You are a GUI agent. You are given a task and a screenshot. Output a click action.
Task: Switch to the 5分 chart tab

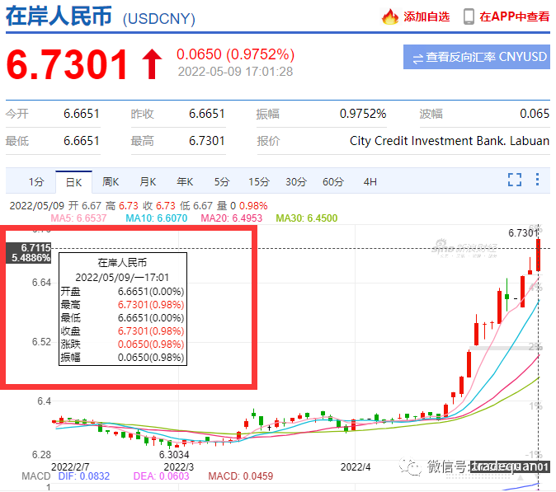coord(222,181)
